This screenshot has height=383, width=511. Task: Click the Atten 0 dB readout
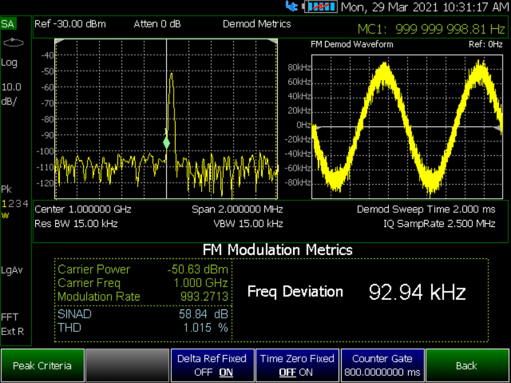tap(157, 24)
